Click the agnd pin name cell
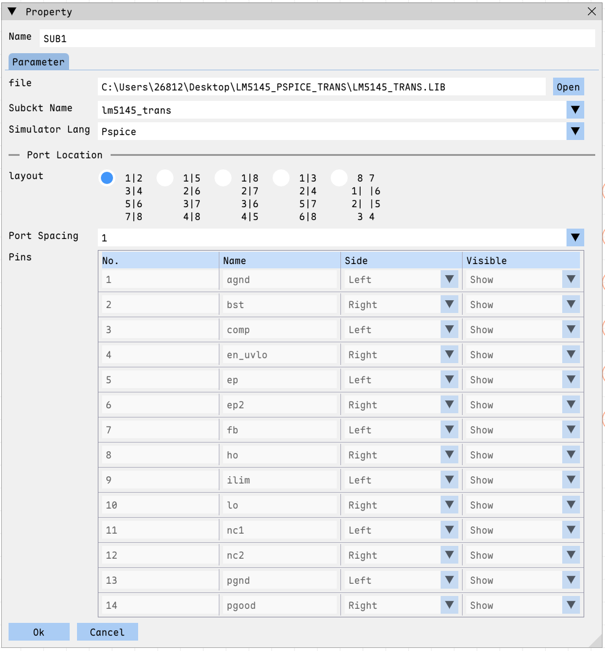Viewport: 605px width, 651px height. 280,279
